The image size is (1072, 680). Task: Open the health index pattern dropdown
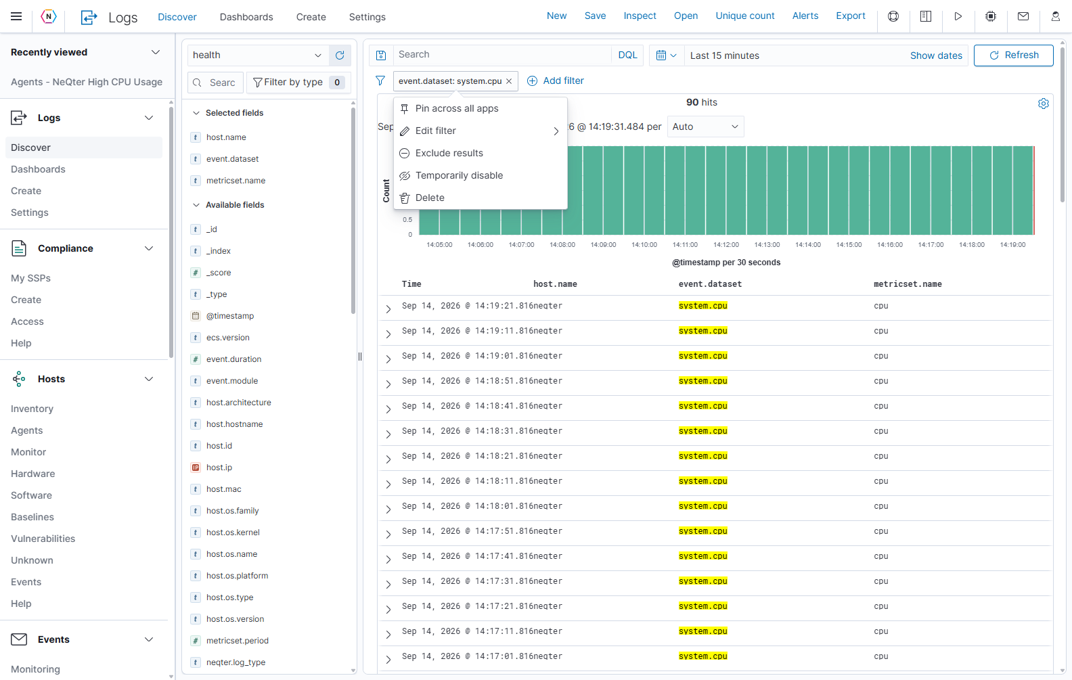click(x=258, y=55)
